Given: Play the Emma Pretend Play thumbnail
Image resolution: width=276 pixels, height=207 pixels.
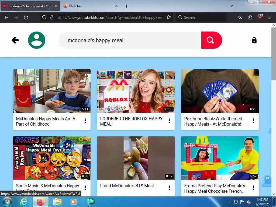Looking at the screenshot, I should point(220,158).
